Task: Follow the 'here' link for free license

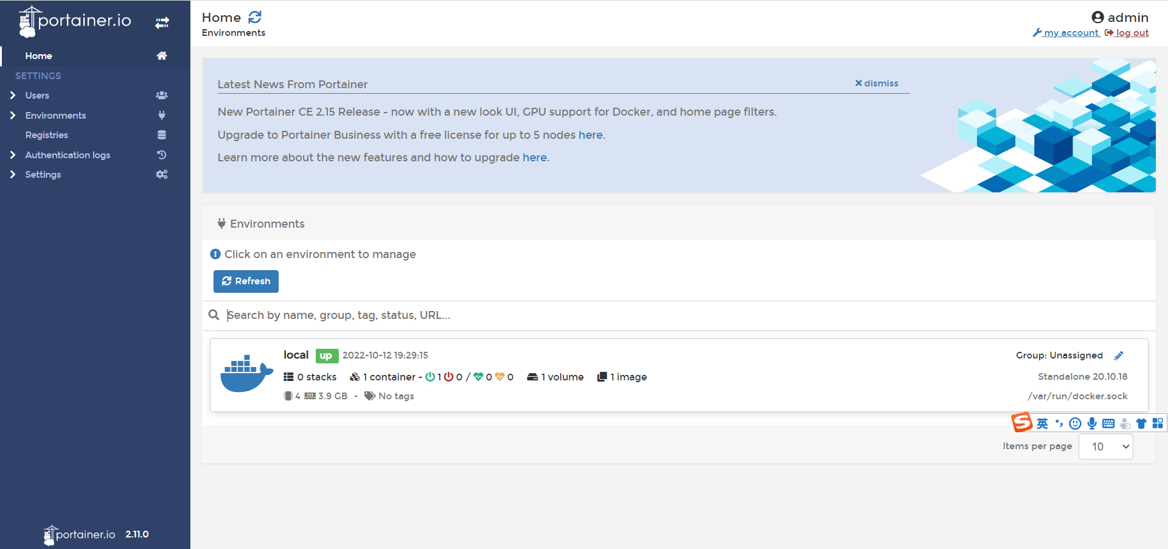Action: point(591,135)
